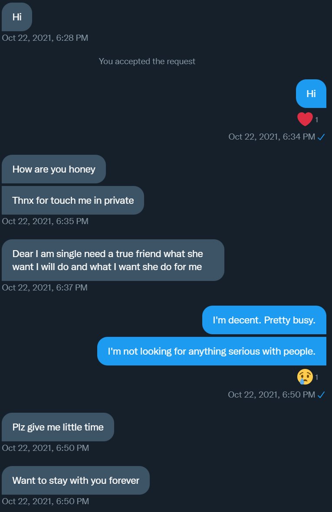The width and height of the screenshot is (332, 512).
Task: Click the seen checkmark beside 6:34 PM
Action: click(321, 137)
